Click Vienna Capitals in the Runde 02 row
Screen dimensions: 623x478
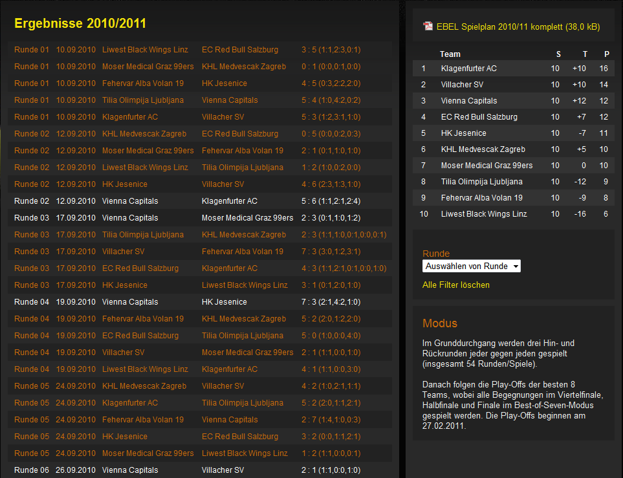pos(130,201)
